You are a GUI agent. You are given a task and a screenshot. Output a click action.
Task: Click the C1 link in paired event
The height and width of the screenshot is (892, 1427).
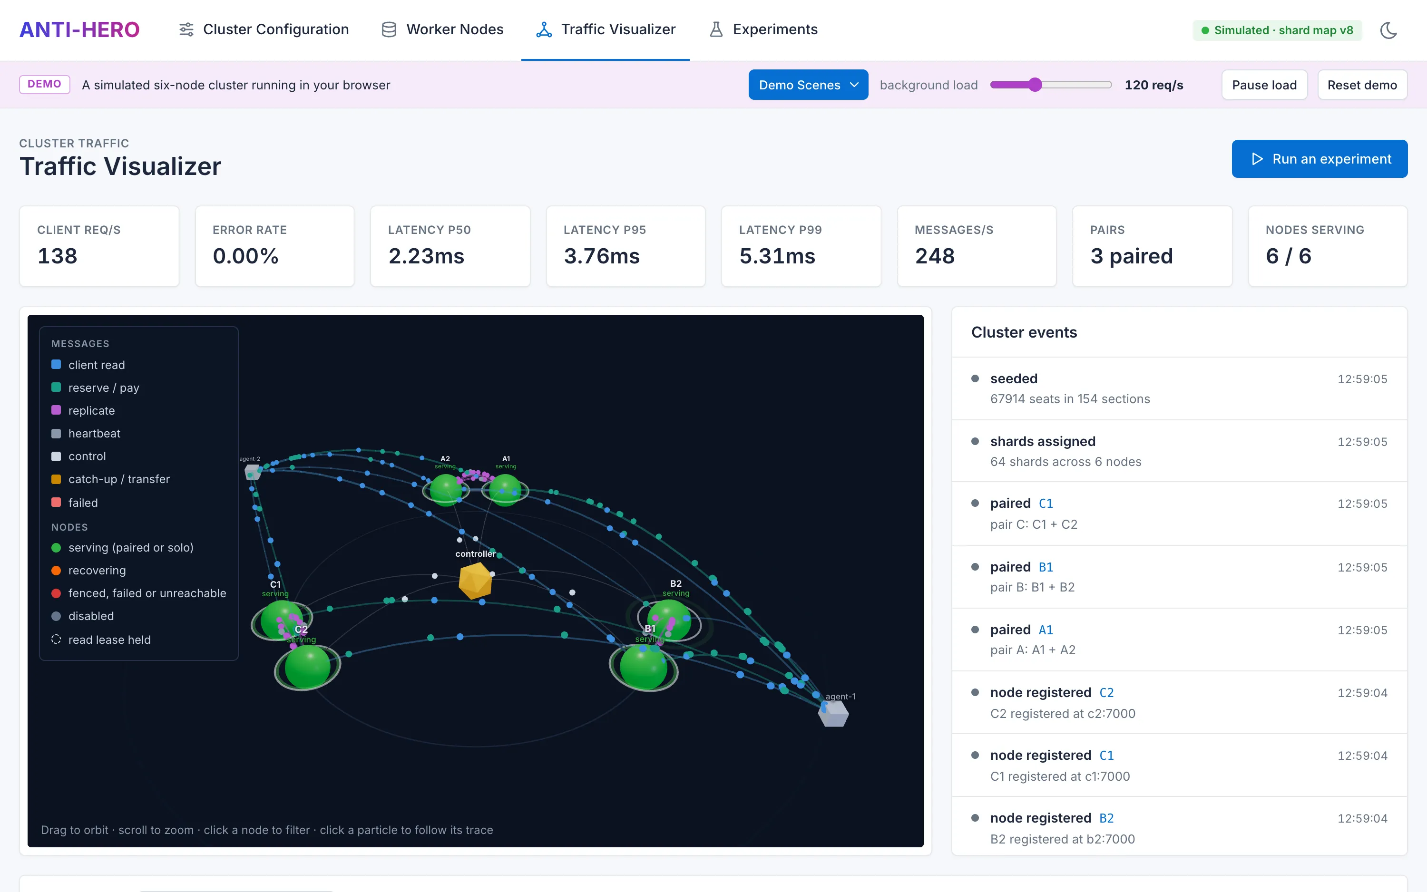click(x=1046, y=503)
